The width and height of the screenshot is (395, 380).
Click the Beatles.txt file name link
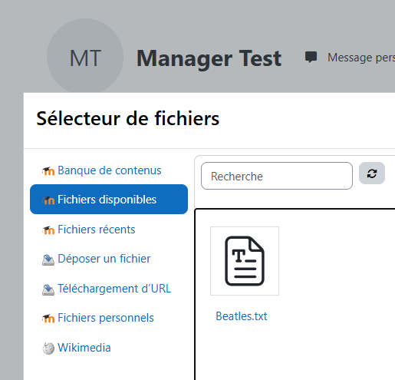[x=242, y=316]
